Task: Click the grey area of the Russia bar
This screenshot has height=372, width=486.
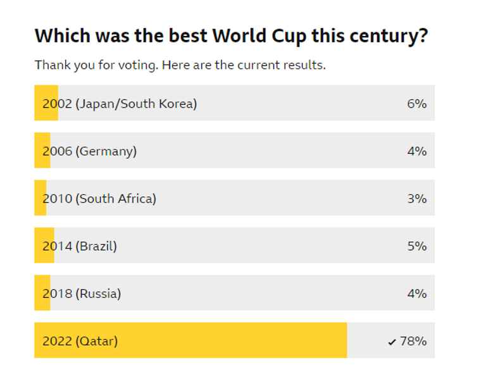Action: pyautogui.click(x=266, y=294)
